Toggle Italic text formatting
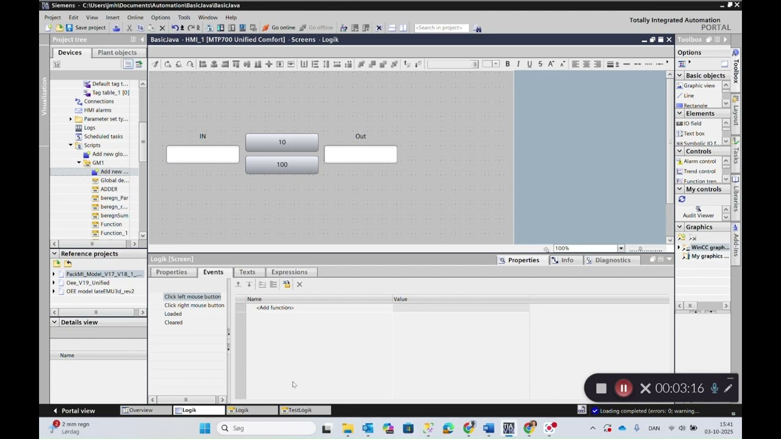Image resolution: width=781 pixels, height=439 pixels. [518, 64]
